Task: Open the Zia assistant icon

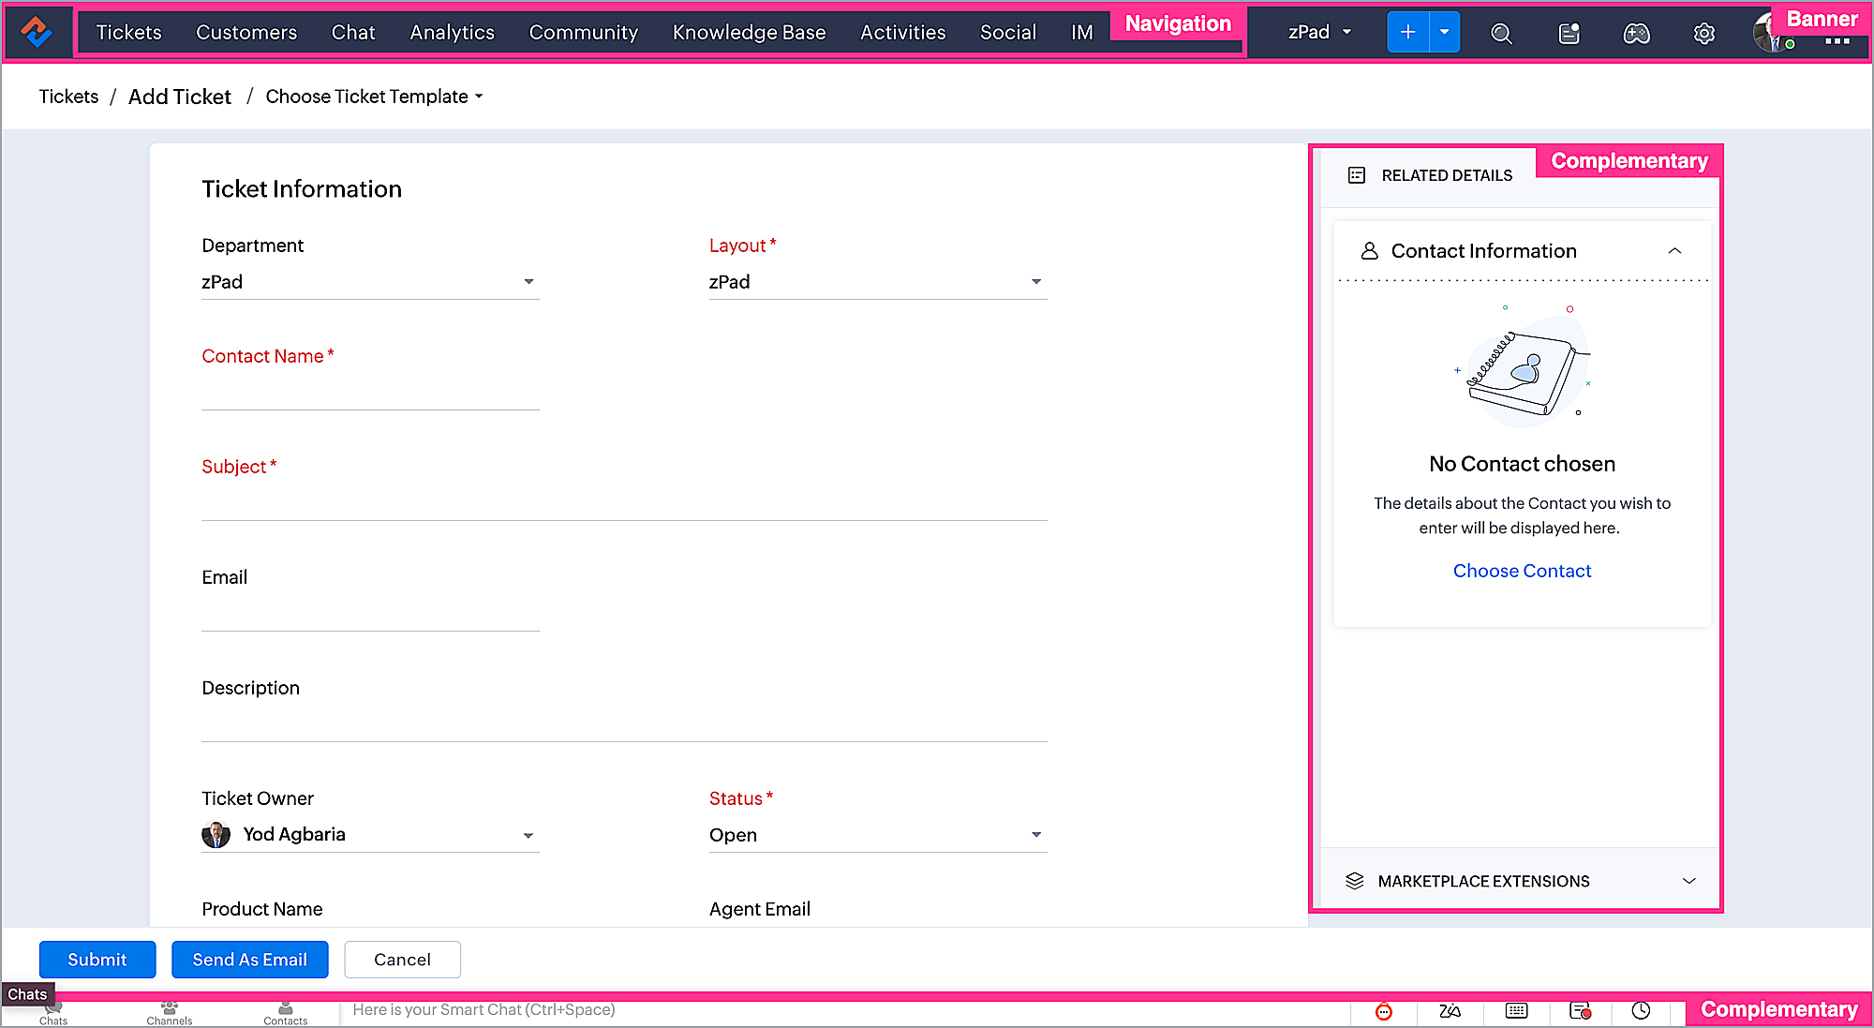Action: click(1450, 1010)
